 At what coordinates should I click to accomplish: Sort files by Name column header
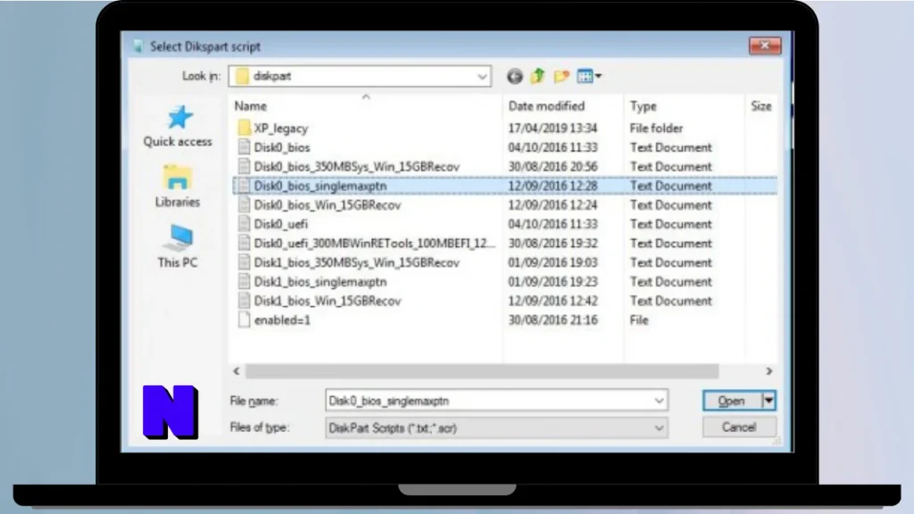tap(251, 106)
